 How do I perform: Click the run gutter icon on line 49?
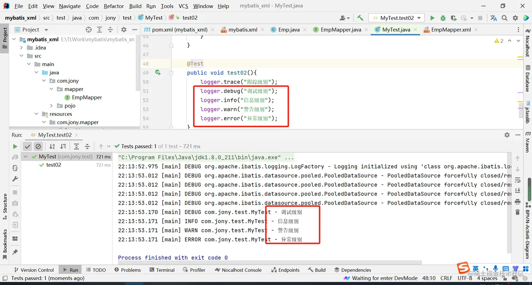pos(158,73)
